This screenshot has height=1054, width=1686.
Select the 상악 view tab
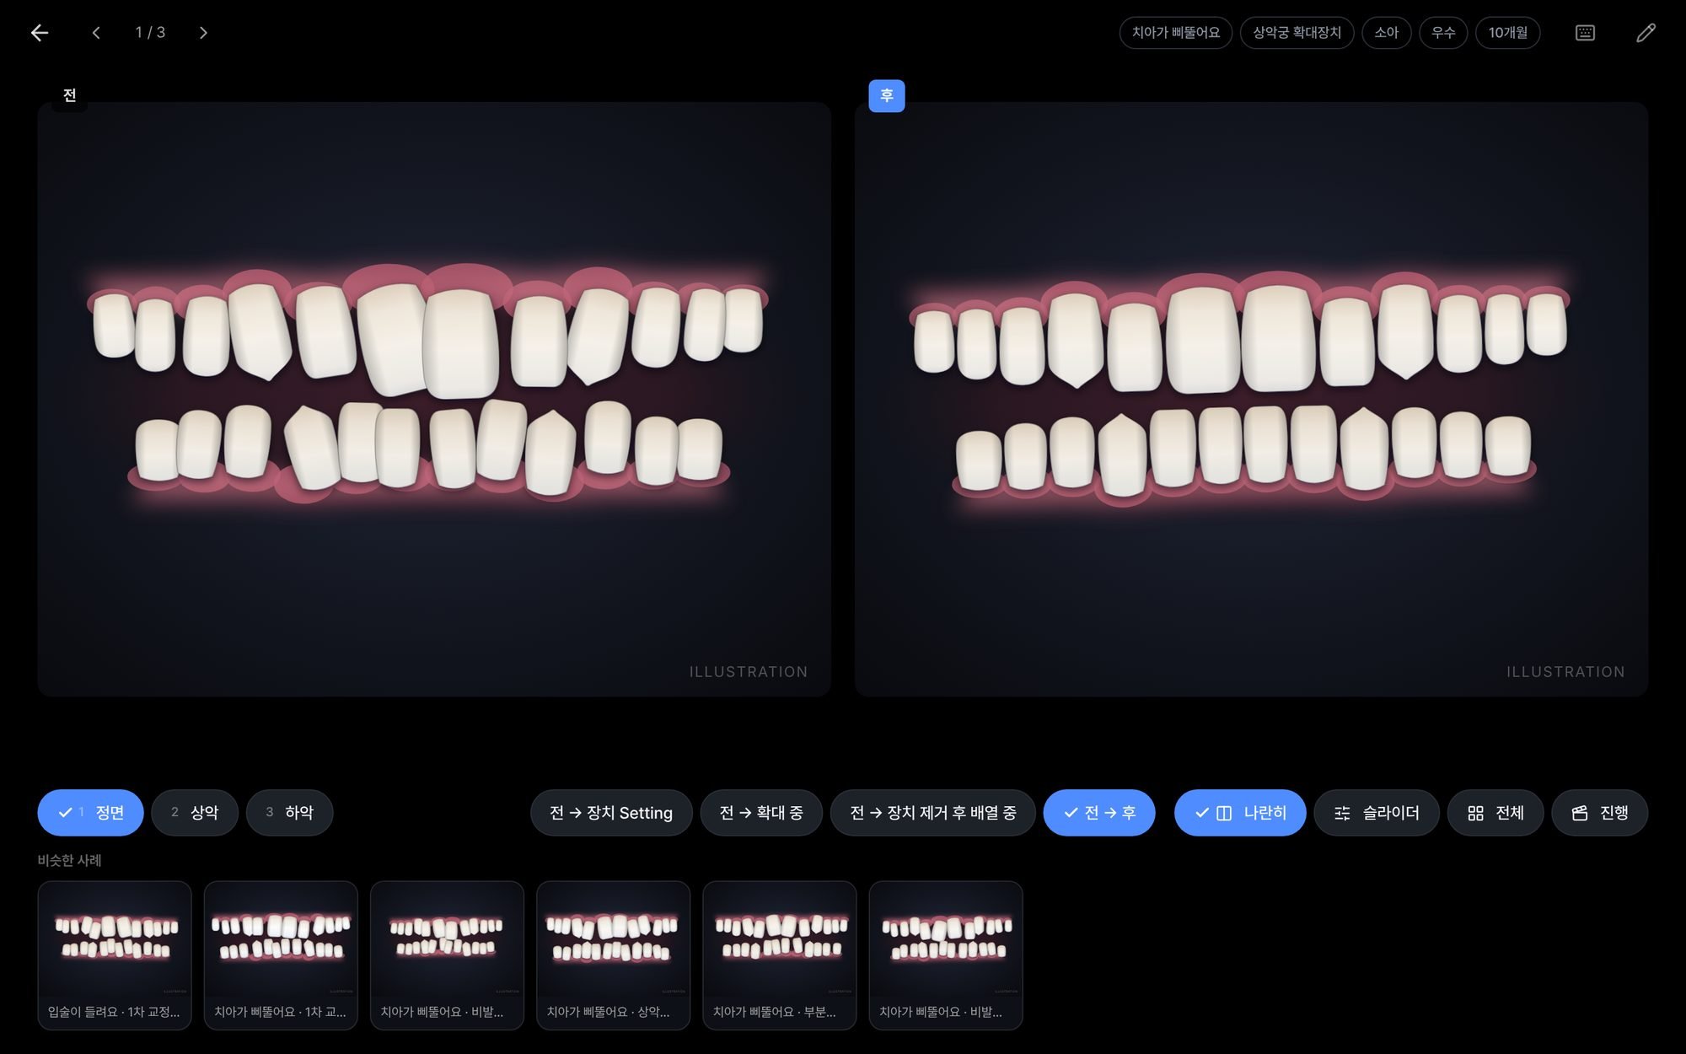[x=195, y=813]
